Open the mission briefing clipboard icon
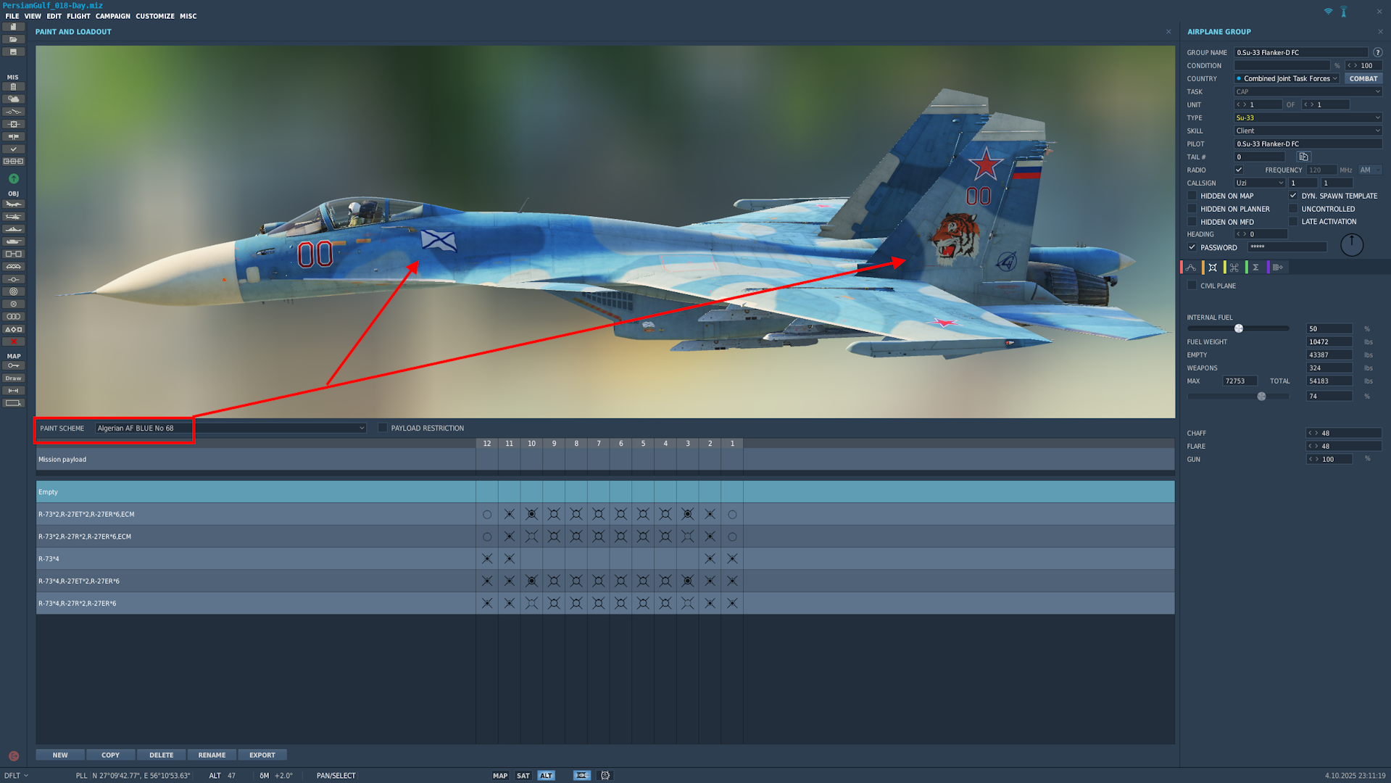Screen dimensions: 1391x783 [13, 87]
